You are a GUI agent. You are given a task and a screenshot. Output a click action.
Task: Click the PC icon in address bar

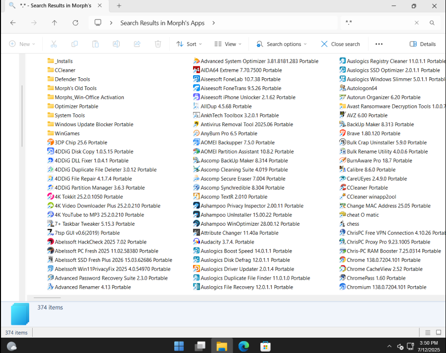point(98,23)
